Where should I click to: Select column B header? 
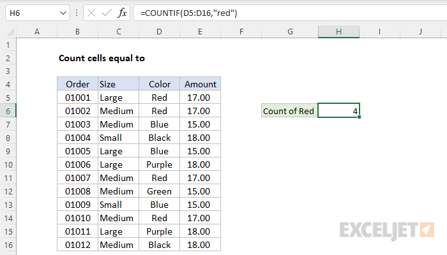pyautogui.click(x=77, y=32)
